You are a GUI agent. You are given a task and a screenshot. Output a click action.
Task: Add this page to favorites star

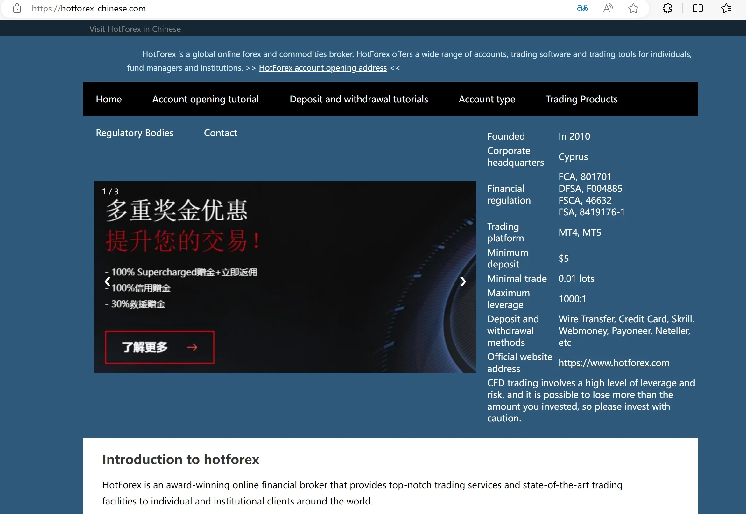point(633,8)
